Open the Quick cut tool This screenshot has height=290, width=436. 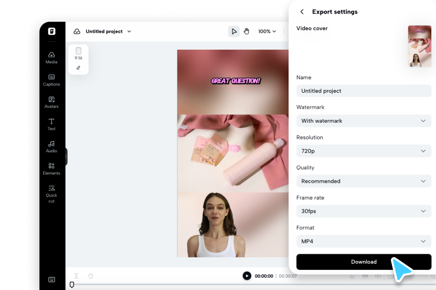[x=51, y=194]
